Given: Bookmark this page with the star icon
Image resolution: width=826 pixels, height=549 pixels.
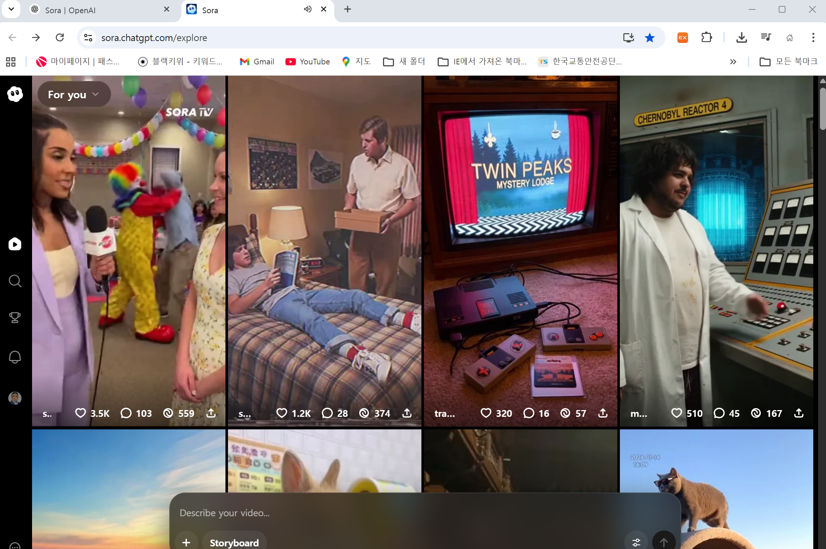Looking at the screenshot, I should pos(650,38).
